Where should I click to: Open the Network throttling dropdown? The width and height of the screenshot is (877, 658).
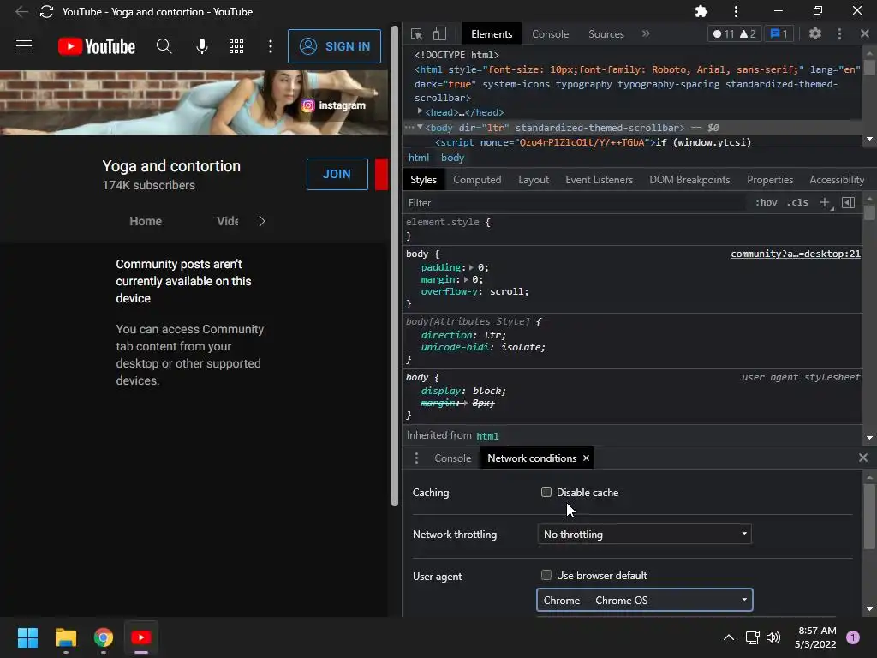coord(644,535)
